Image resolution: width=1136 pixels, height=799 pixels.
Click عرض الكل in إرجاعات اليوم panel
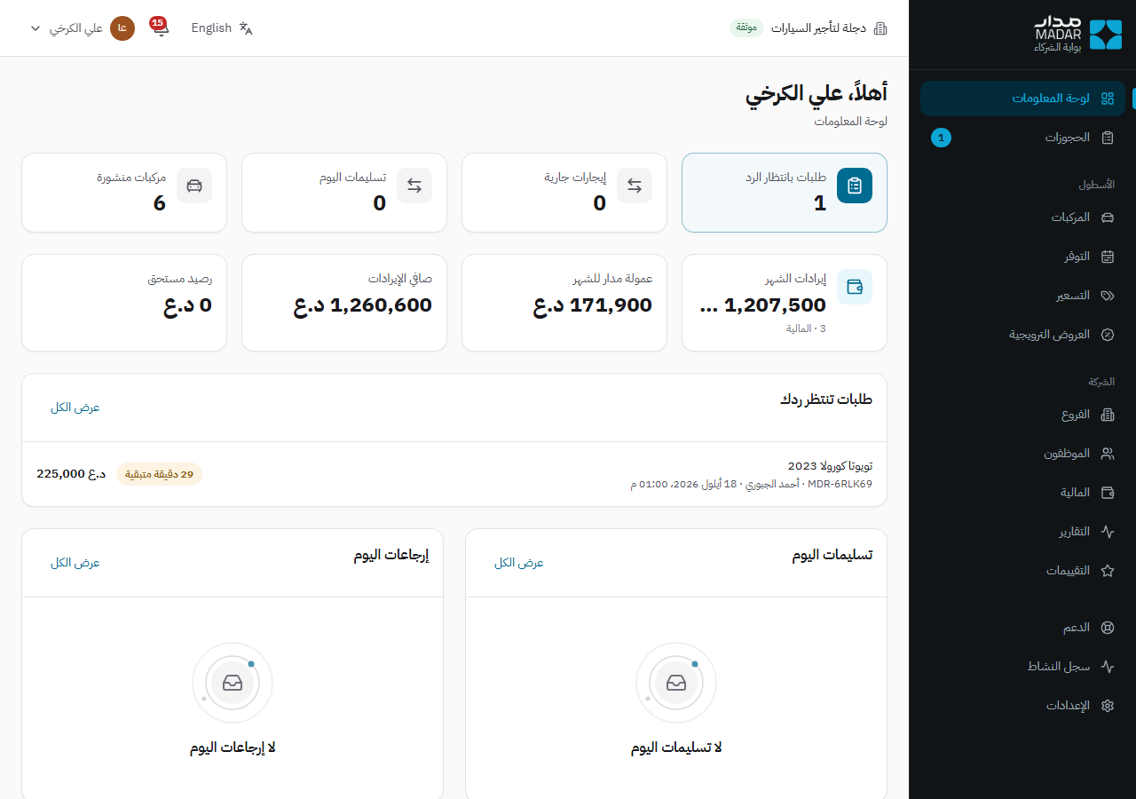[75, 563]
